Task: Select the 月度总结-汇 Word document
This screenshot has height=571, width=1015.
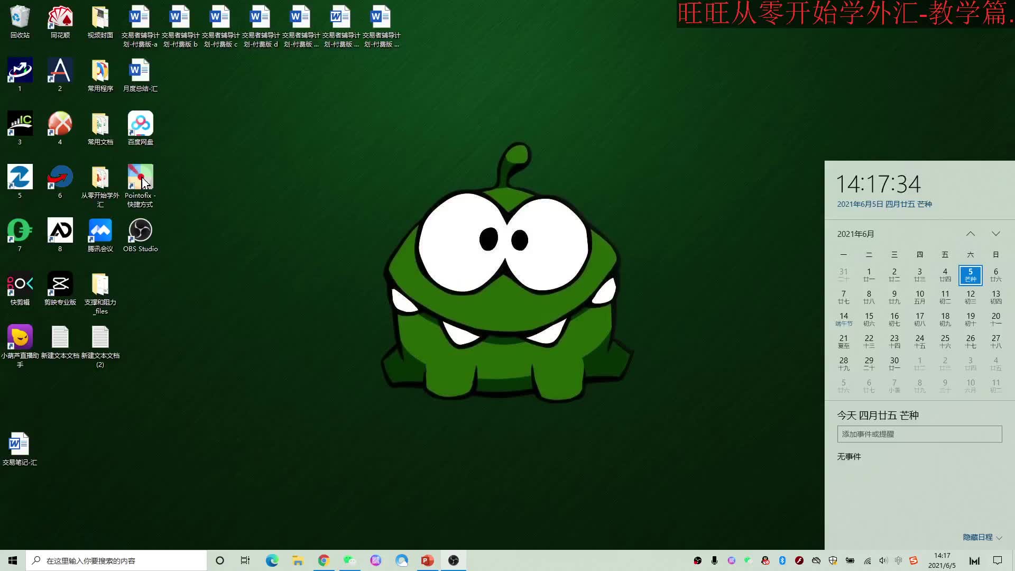Action: click(140, 76)
